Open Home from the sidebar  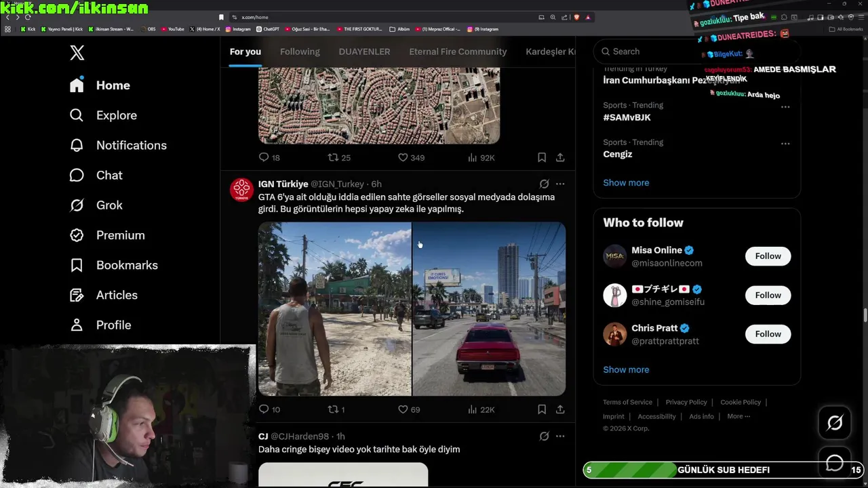[x=100, y=85]
